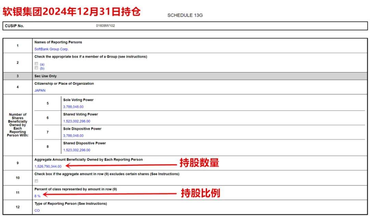The width and height of the screenshot is (370, 216).
Task: Select 1,523,002,296.00 under Shared Dispositive Power
Action: [x=77, y=150]
